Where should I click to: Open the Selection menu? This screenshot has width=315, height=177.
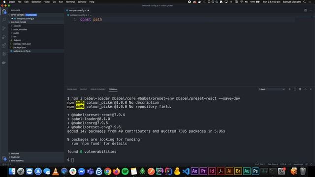click(x=36, y=2)
